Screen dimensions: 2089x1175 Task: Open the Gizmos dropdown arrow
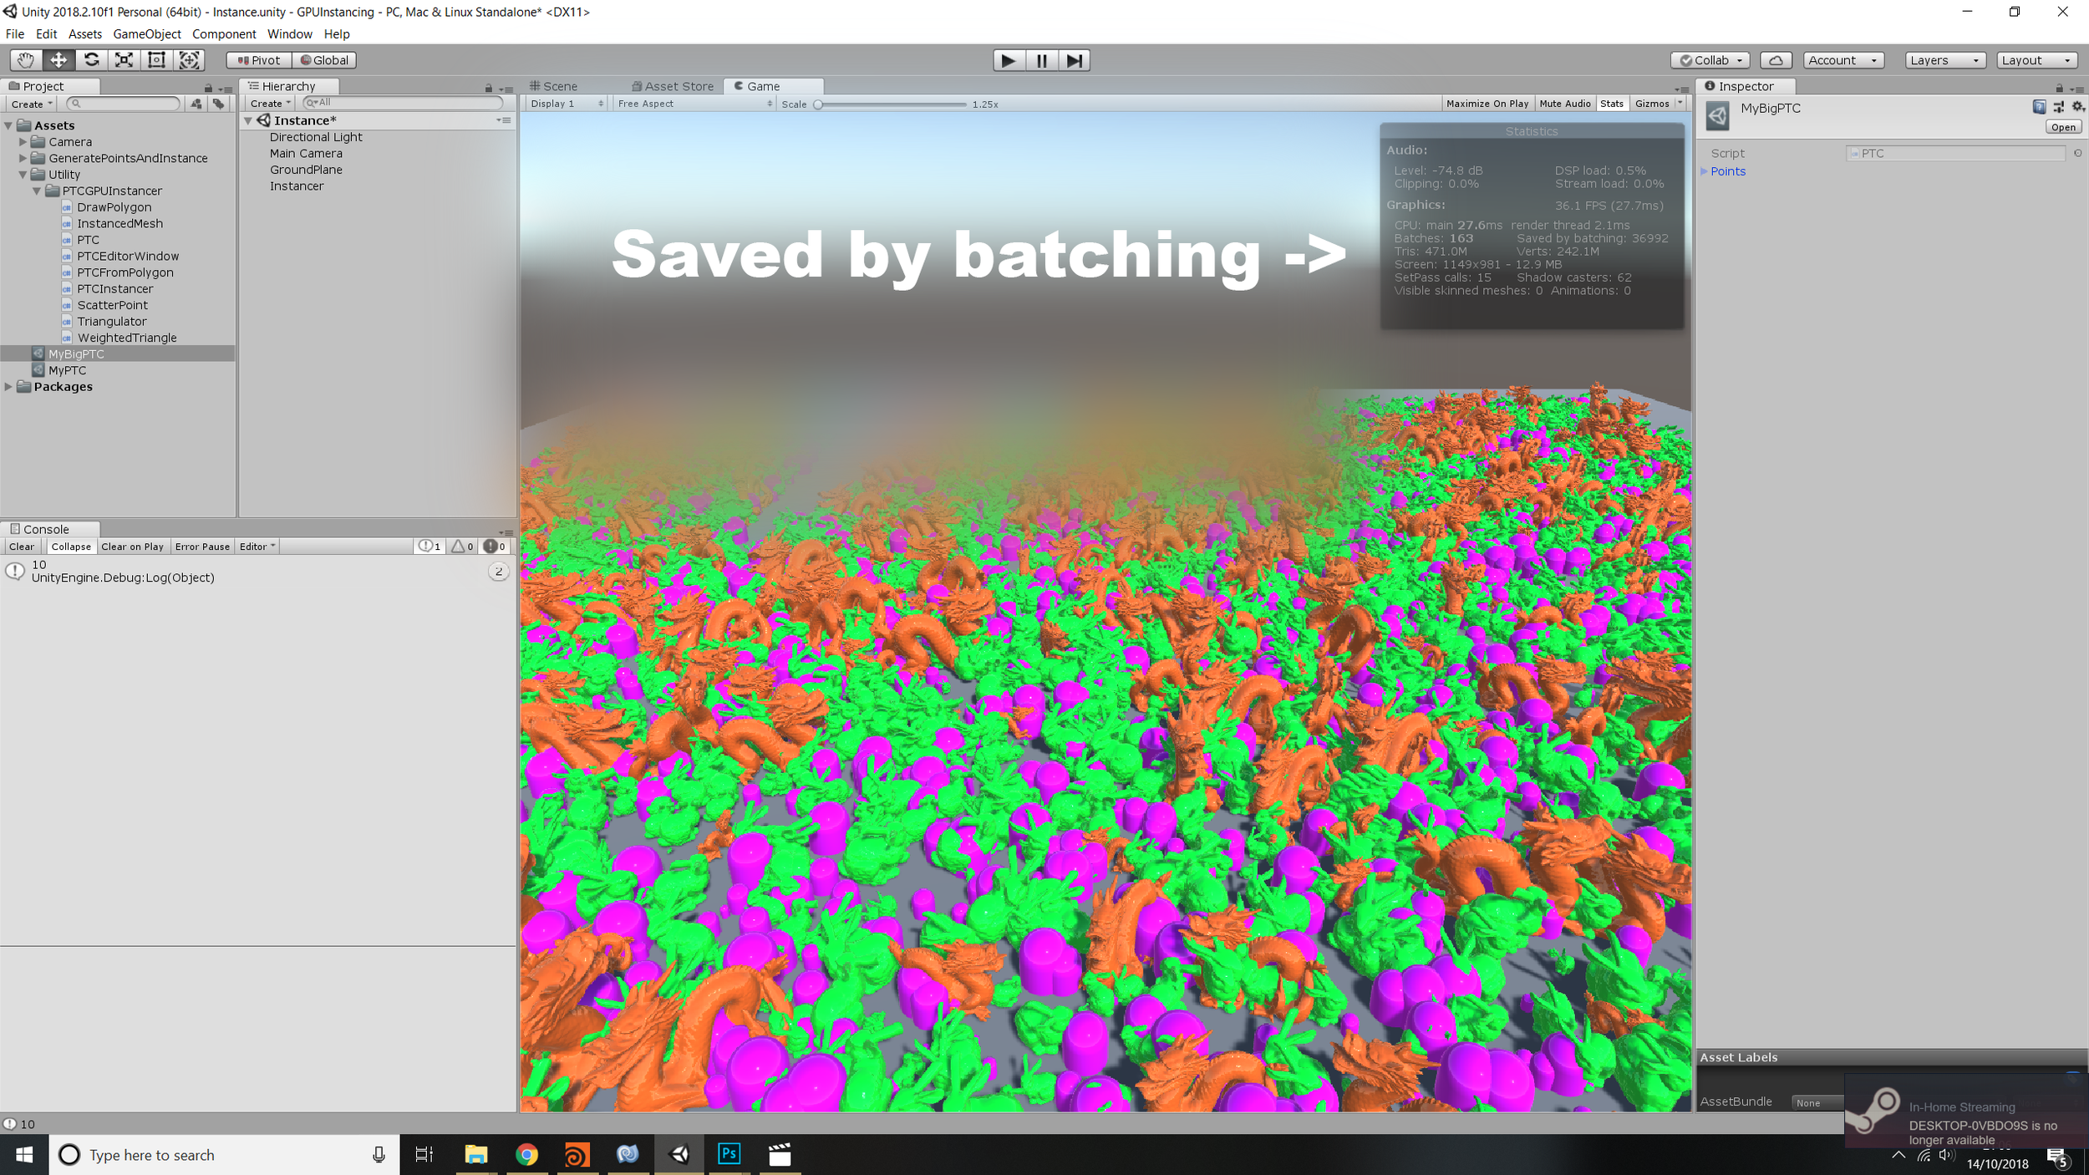point(1680,104)
